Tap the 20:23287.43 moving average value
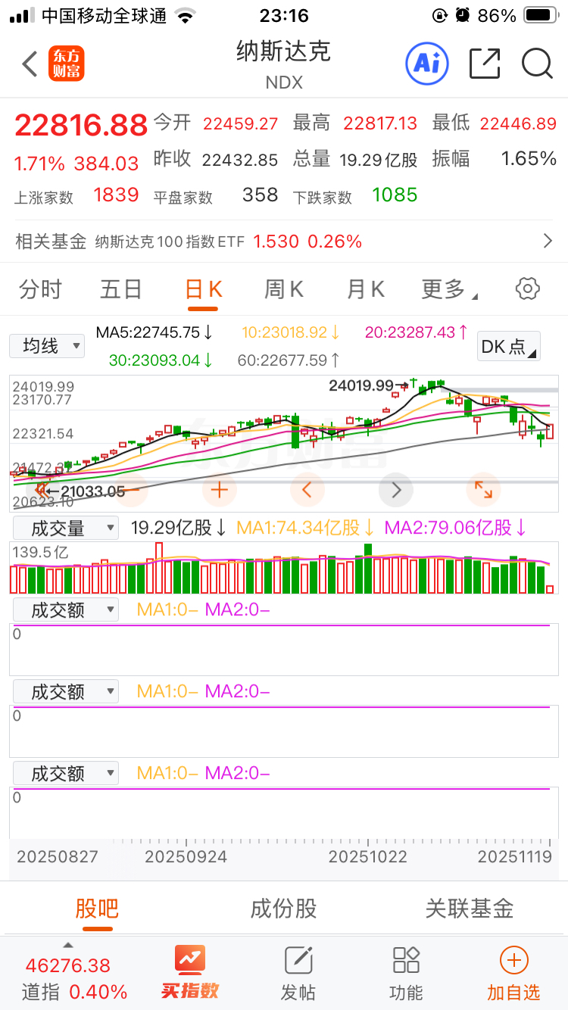The height and width of the screenshot is (1010, 568). tap(417, 332)
